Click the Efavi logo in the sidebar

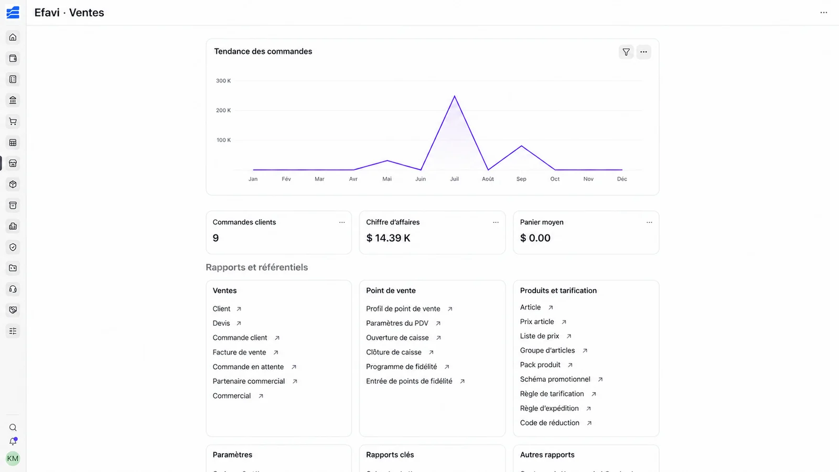pyautogui.click(x=13, y=13)
